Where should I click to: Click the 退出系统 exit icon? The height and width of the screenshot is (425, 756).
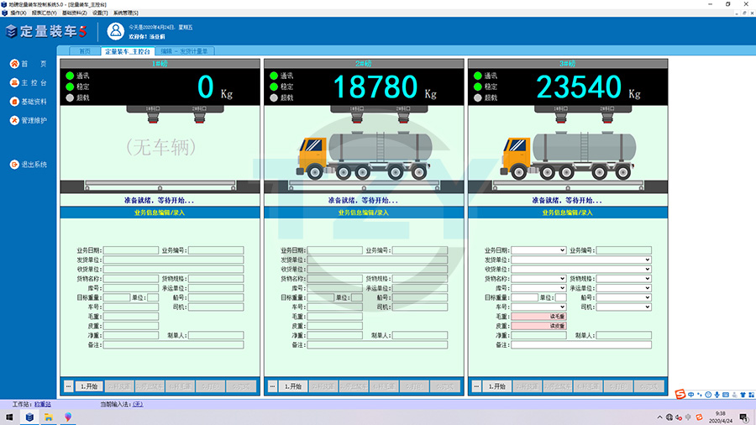[14, 165]
